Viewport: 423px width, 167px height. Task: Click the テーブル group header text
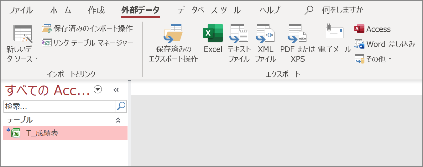tap(20, 120)
